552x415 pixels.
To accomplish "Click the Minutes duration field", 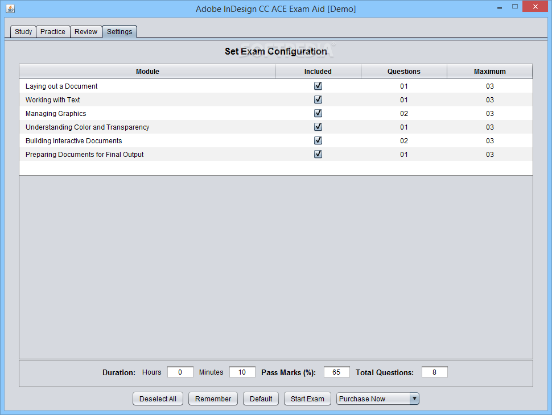I will point(242,372).
